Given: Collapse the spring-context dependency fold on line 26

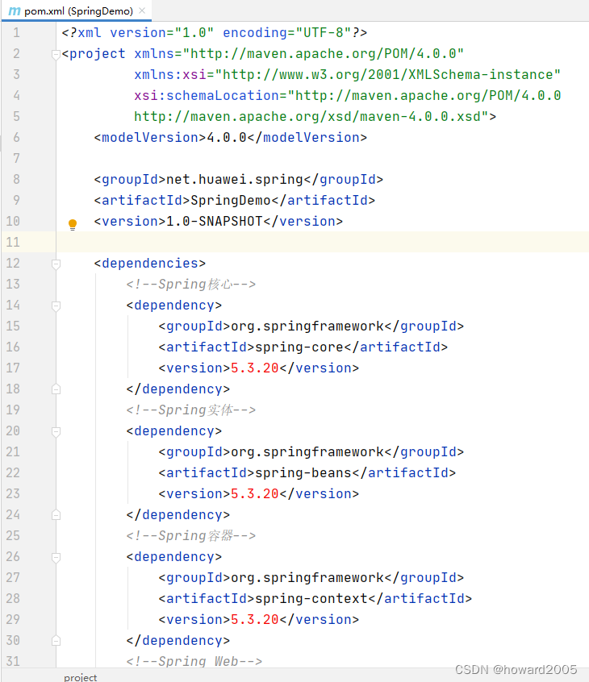Looking at the screenshot, I should pyautogui.click(x=56, y=558).
